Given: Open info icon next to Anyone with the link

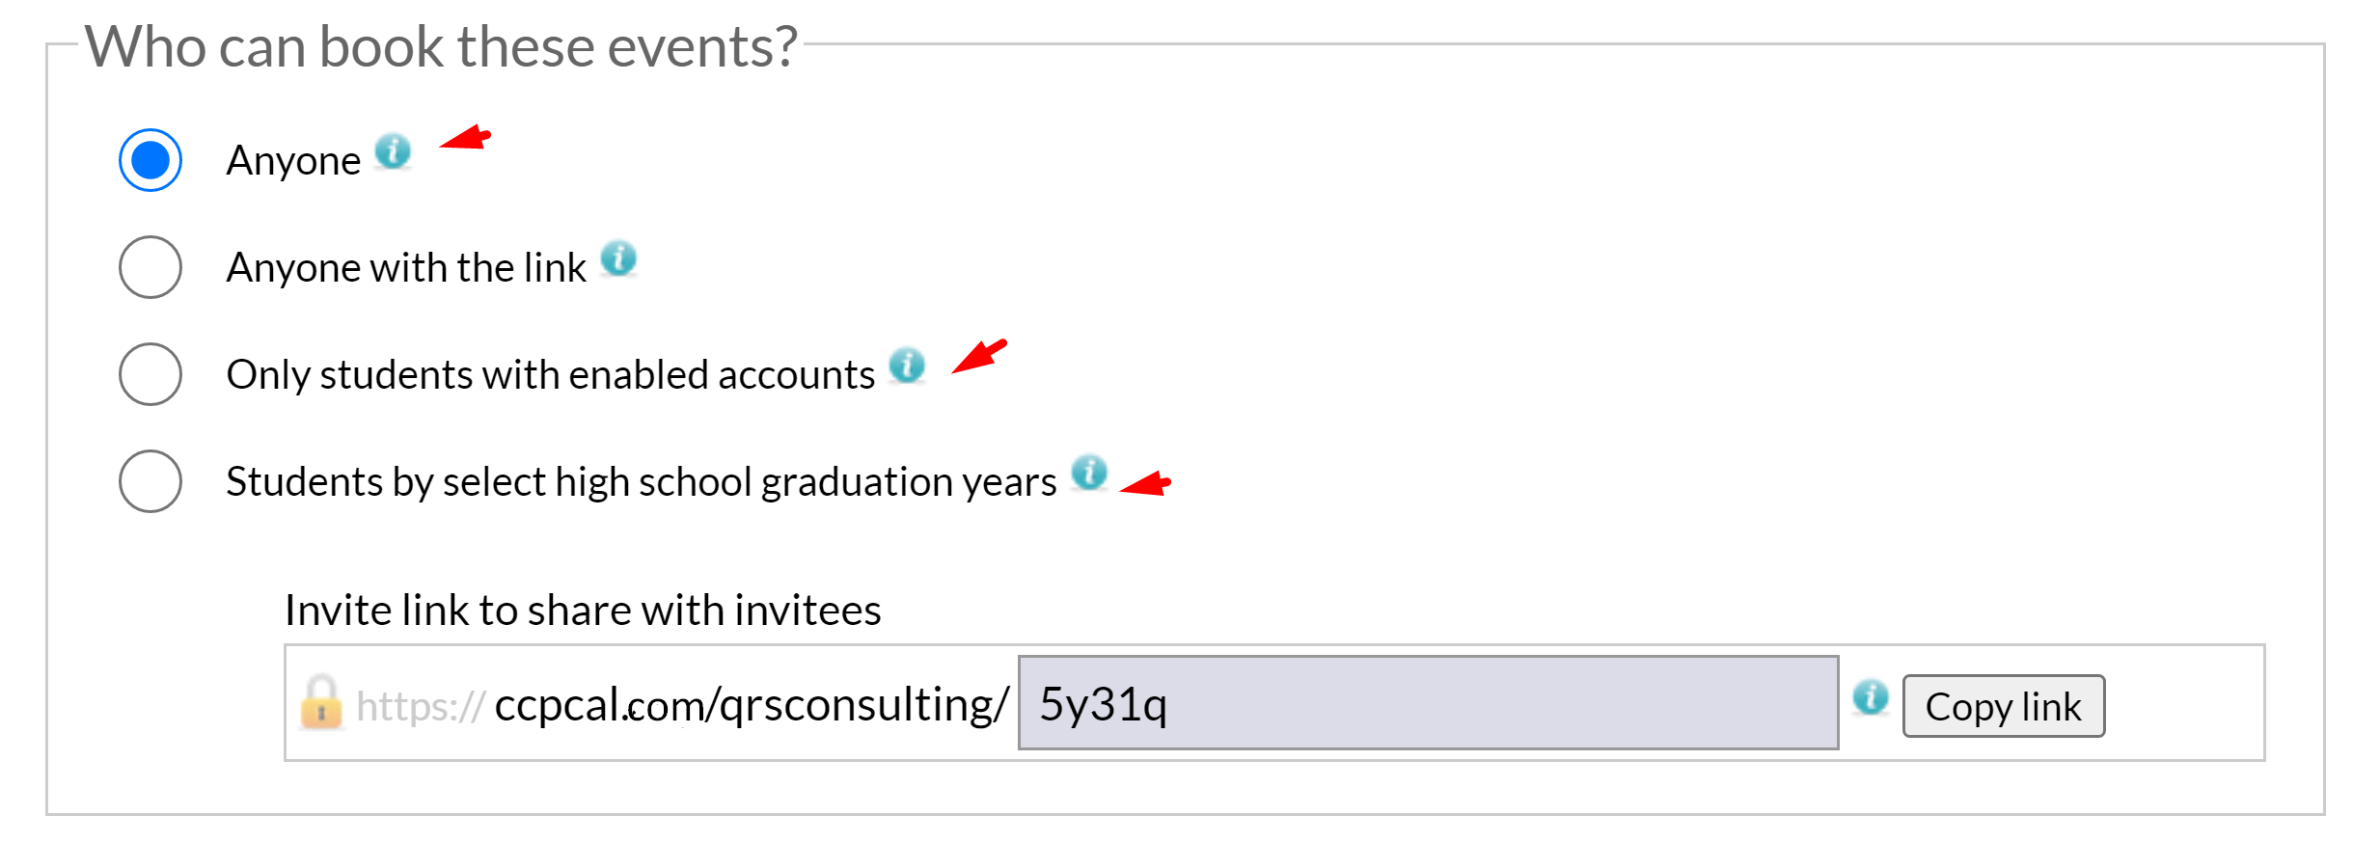Looking at the screenshot, I should [618, 258].
